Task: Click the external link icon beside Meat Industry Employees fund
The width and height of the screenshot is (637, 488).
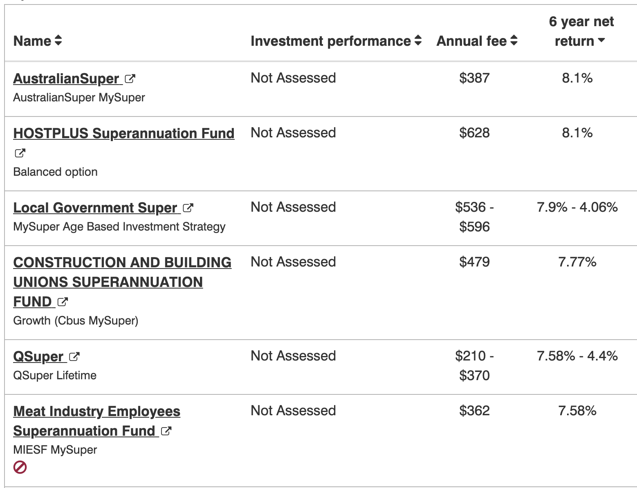Action: [x=166, y=431]
